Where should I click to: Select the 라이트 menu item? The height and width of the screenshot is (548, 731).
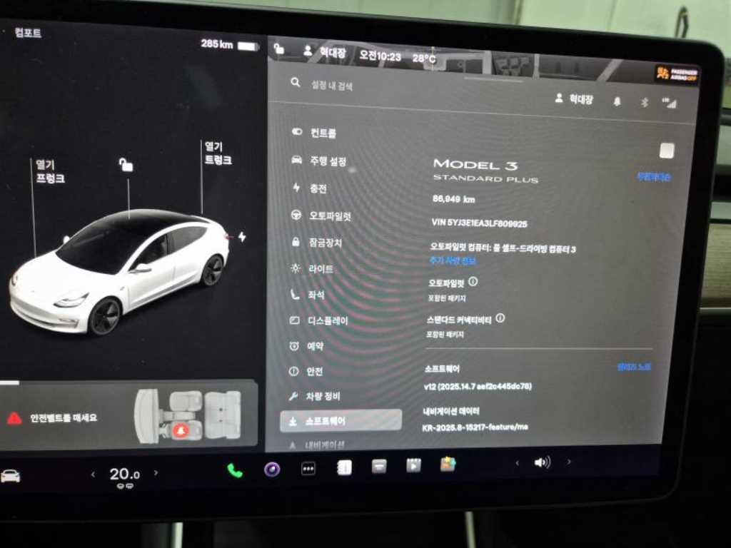(x=311, y=268)
